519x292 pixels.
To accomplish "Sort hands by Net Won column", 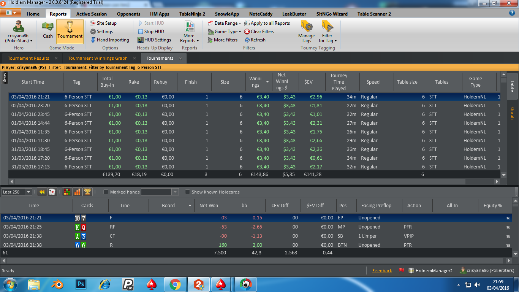I will [209, 205].
